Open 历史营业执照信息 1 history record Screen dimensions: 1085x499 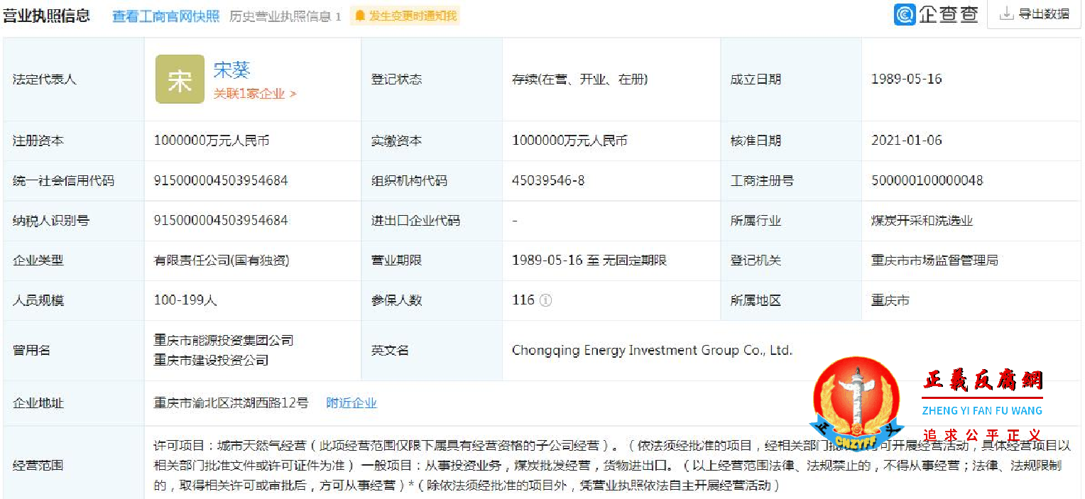[x=283, y=13]
